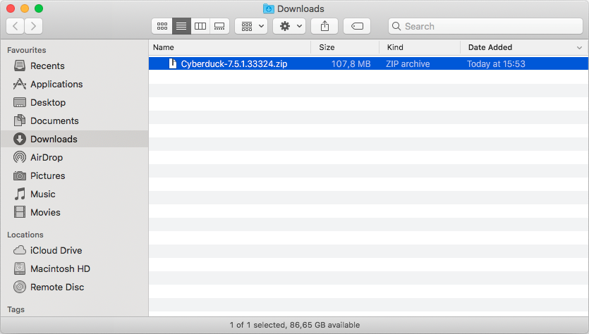Zoom the Finder window with green button
The height and width of the screenshot is (334, 589).
point(39,8)
